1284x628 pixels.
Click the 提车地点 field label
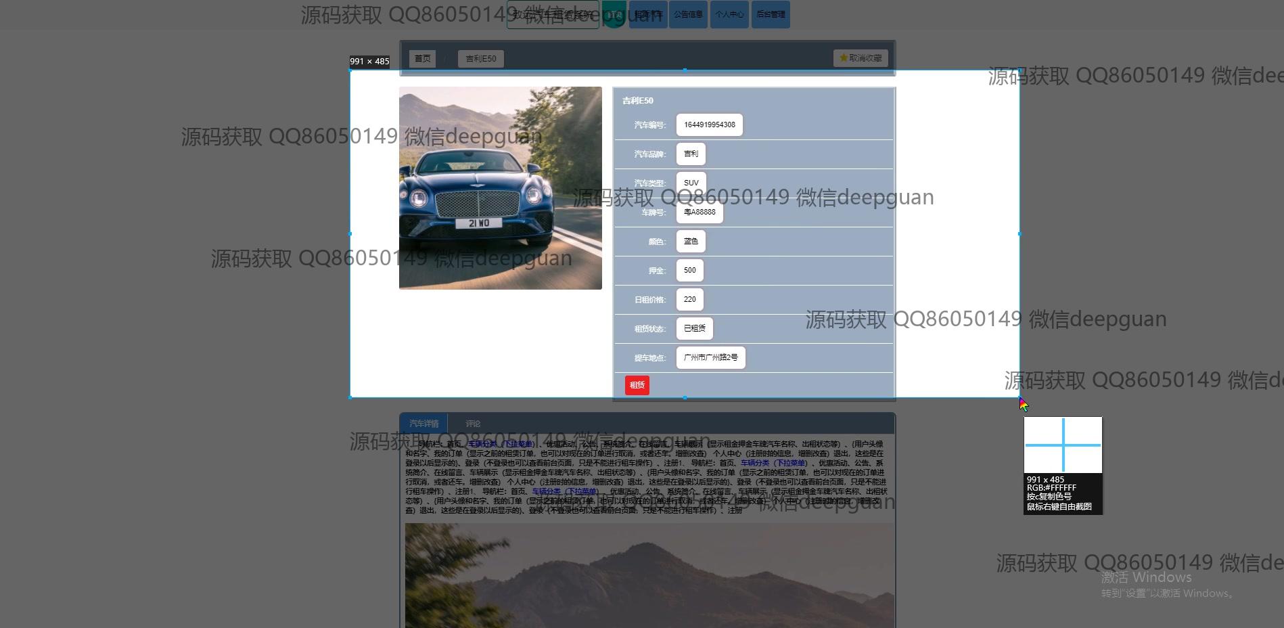pyautogui.click(x=650, y=358)
